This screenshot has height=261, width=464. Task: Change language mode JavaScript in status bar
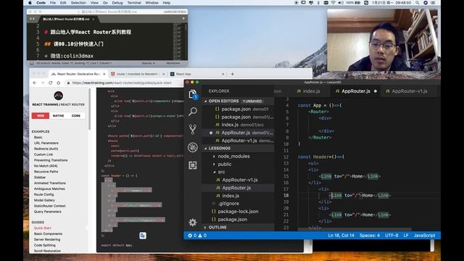coord(424,236)
